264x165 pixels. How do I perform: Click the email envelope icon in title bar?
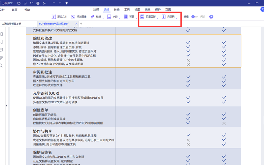[31, 3]
